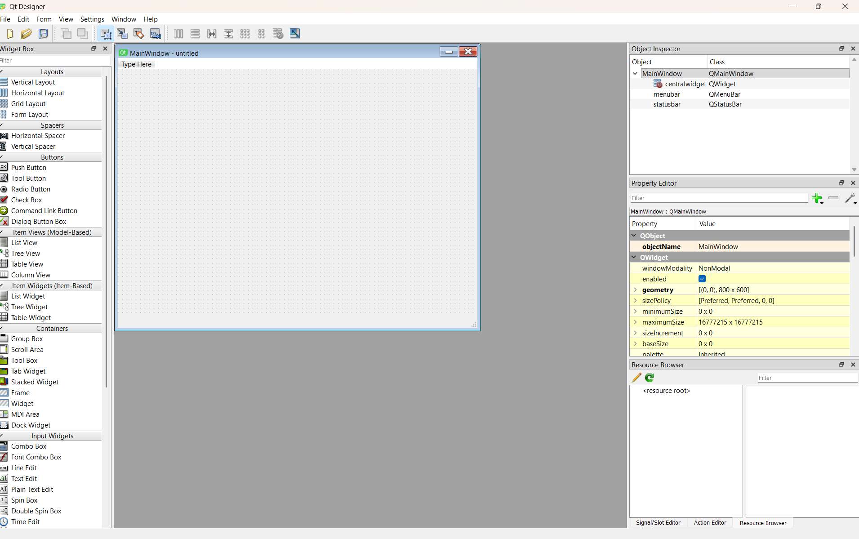Select the Edit Buddies mode icon
Screen dimensions: 859x539
[139, 34]
